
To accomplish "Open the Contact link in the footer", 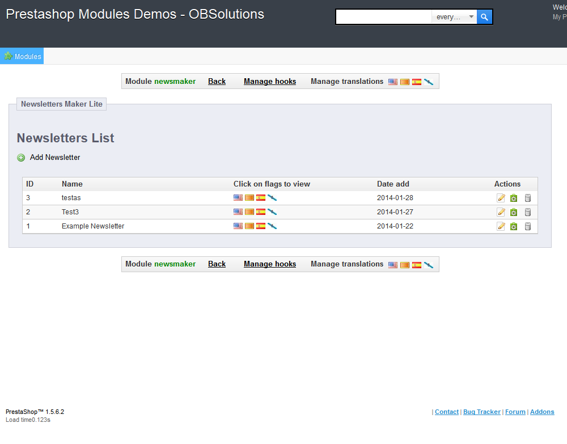I will pyautogui.click(x=446, y=412).
